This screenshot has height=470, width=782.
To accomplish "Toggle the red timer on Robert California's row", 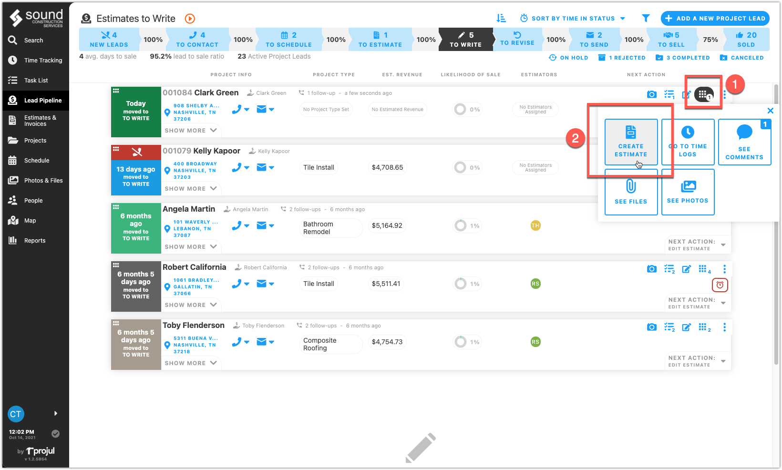I will pyautogui.click(x=720, y=285).
